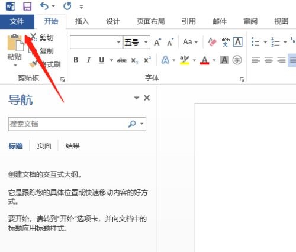This screenshot has width=296, height=252.
Task: Toggle bold formatting
Action: tap(76, 60)
